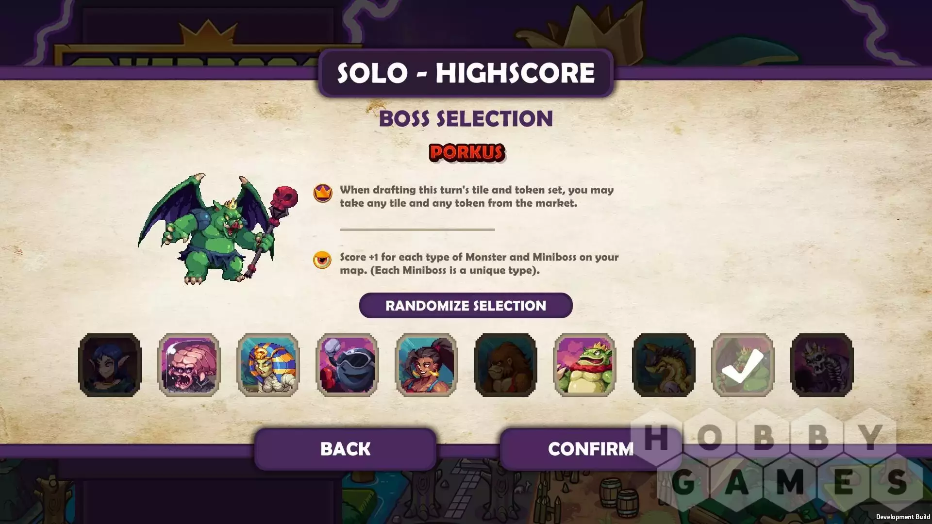Image resolution: width=932 pixels, height=524 pixels.
Task: Click the eye scoring icon
Action: 322,260
